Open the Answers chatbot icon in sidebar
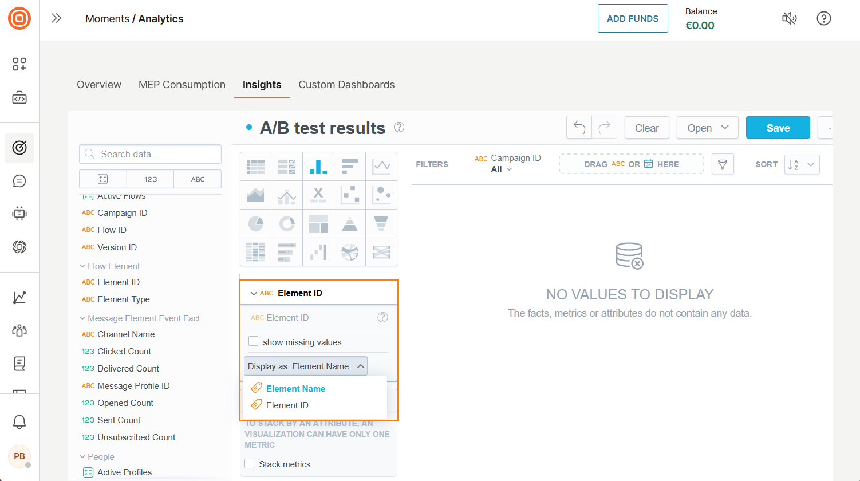The image size is (860, 481). tap(19, 214)
